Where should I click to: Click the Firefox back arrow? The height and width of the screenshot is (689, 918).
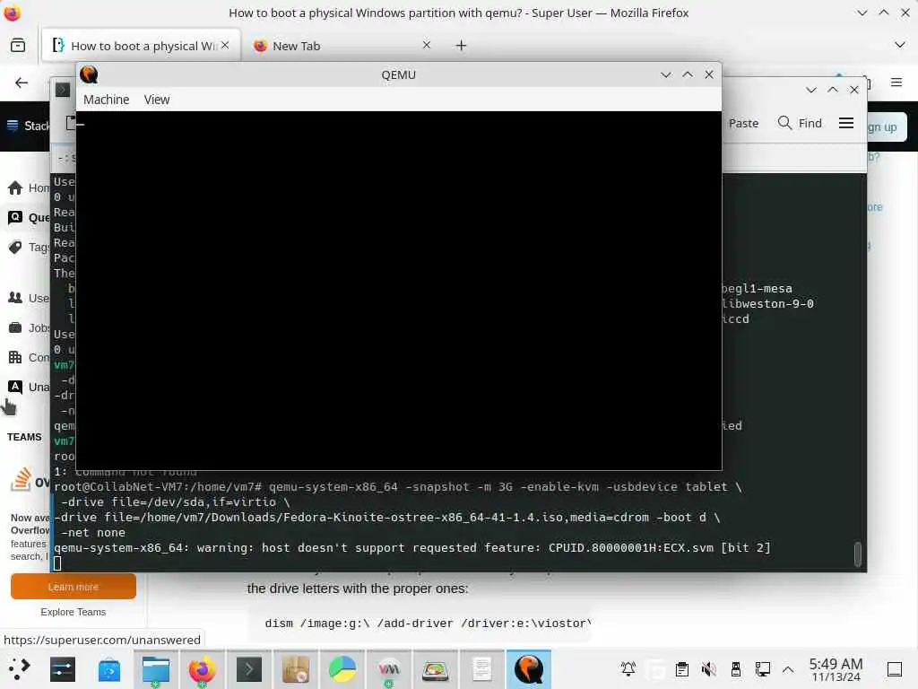click(x=22, y=83)
